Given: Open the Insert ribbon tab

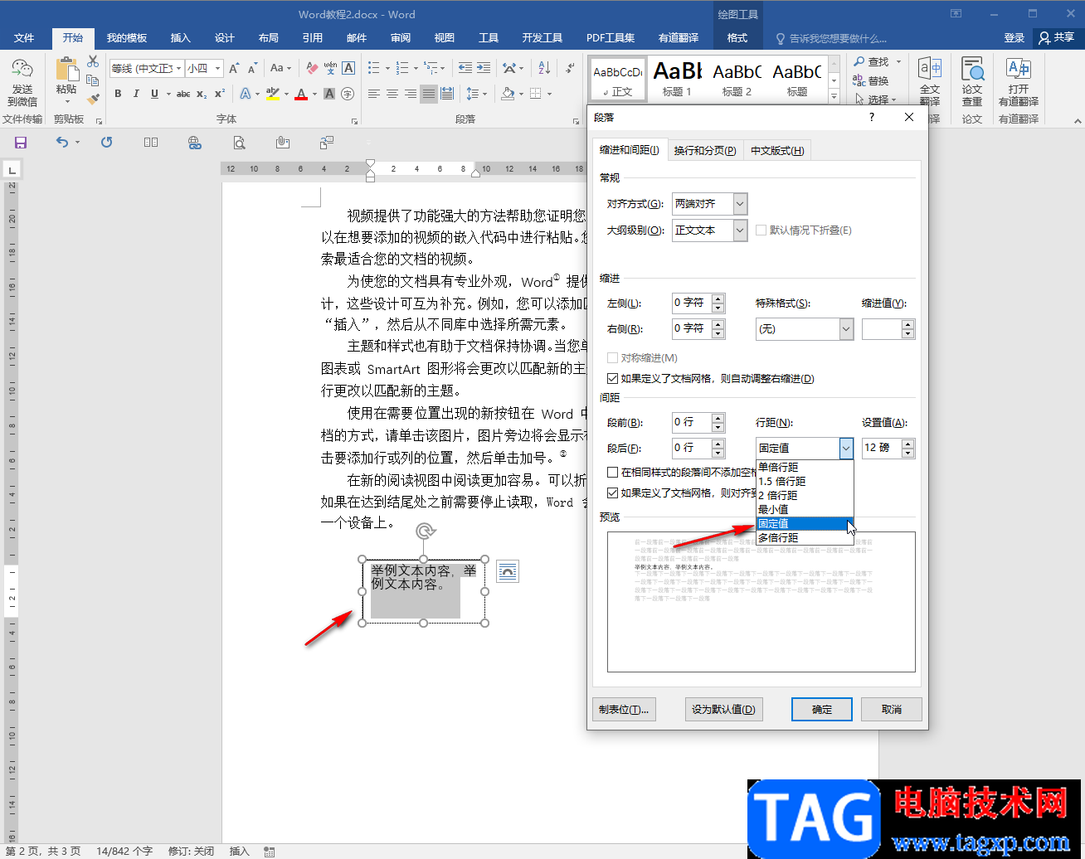Looking at the screenshot, I should coord(180,38).
